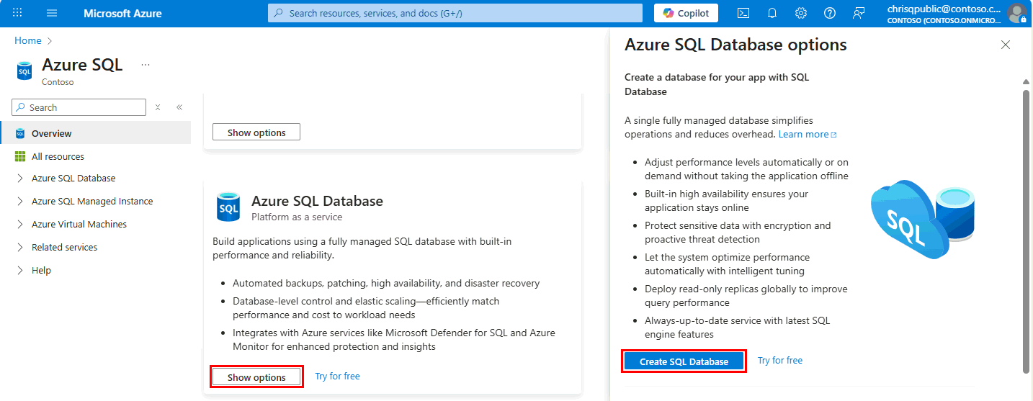Click the Create SQL Database button
Image resolution: width=1033 pixels, height=401 pixels.
684,361
